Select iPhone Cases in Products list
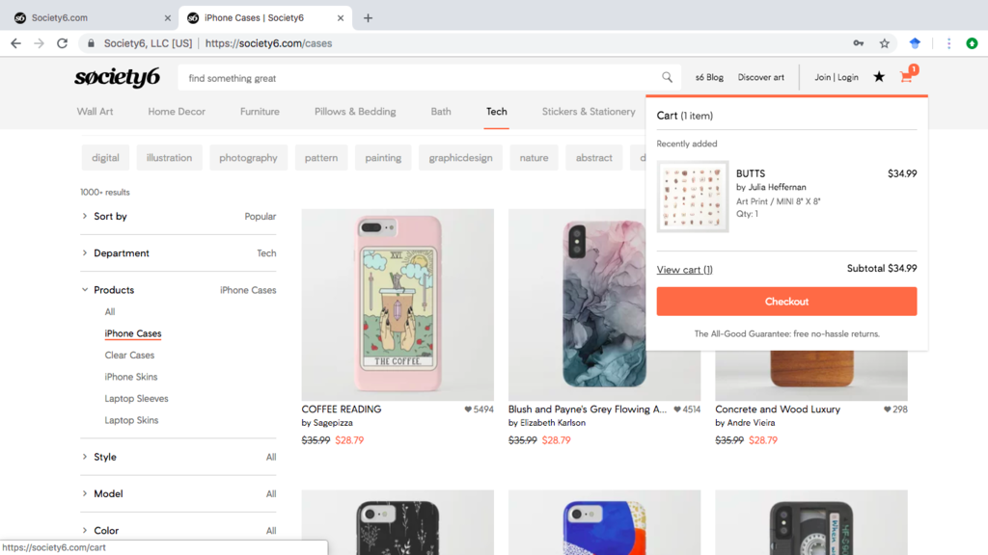 [133, 333]
